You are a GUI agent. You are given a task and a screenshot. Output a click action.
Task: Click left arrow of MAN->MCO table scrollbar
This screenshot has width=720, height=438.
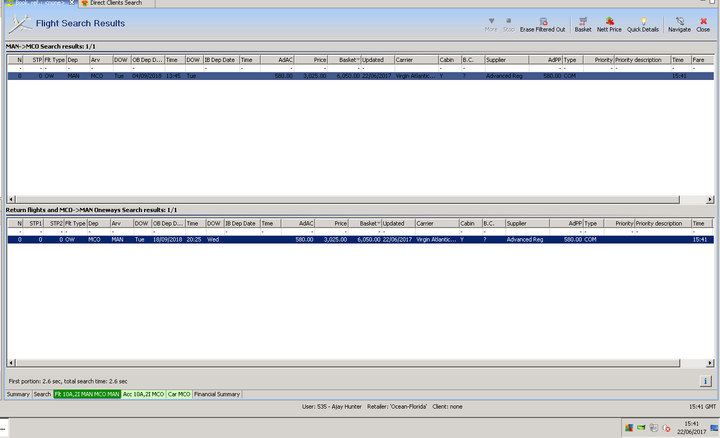coord(11,200)
